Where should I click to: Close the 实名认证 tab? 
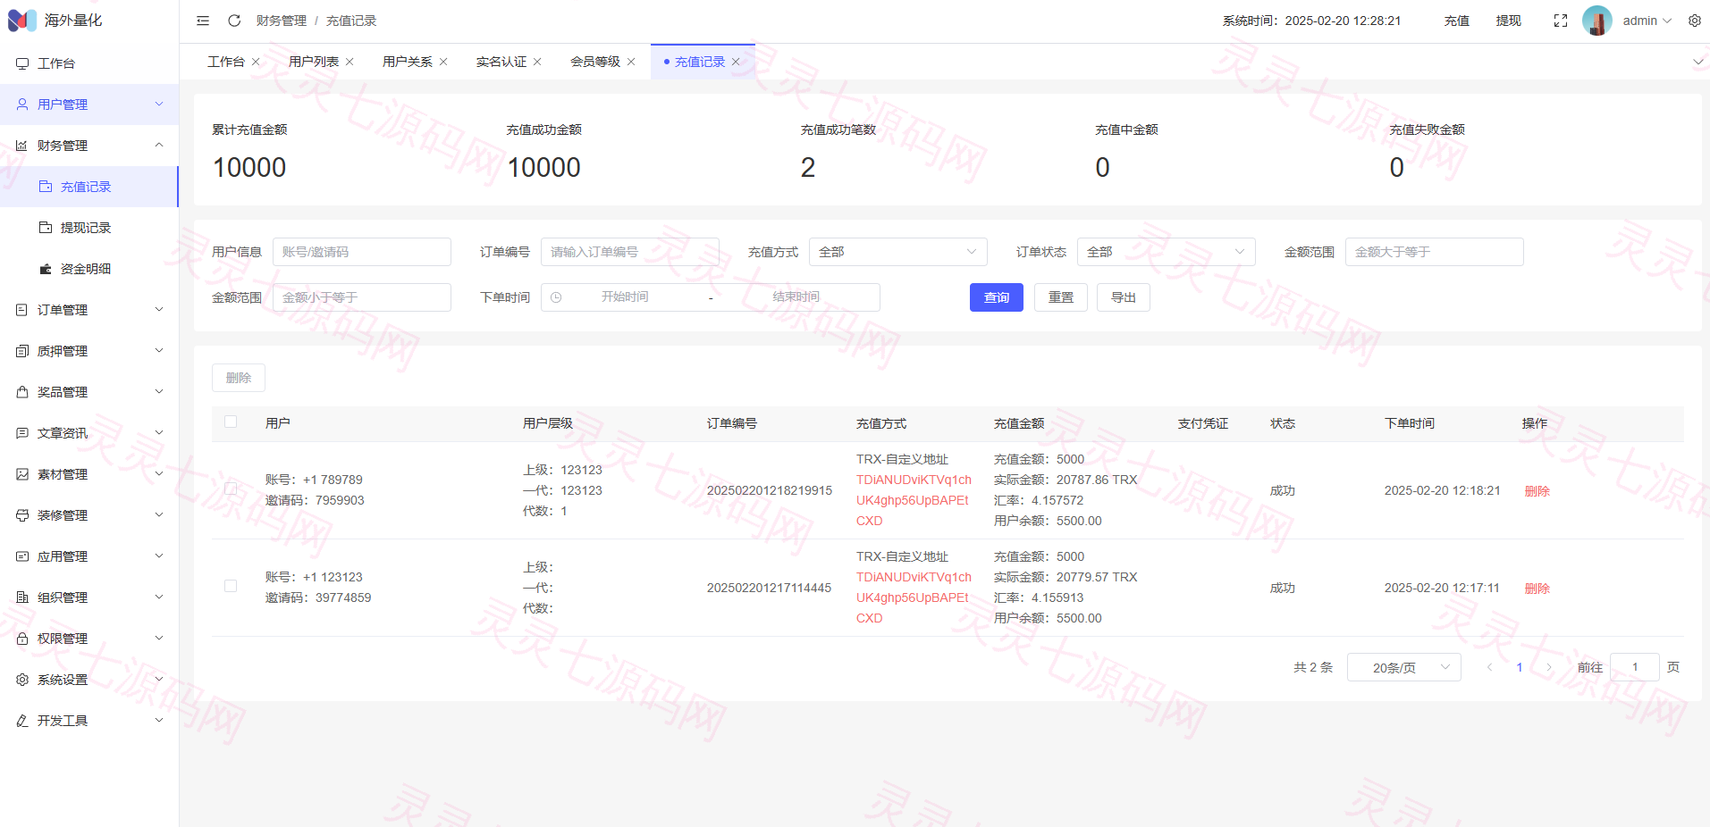coord(537,62)
